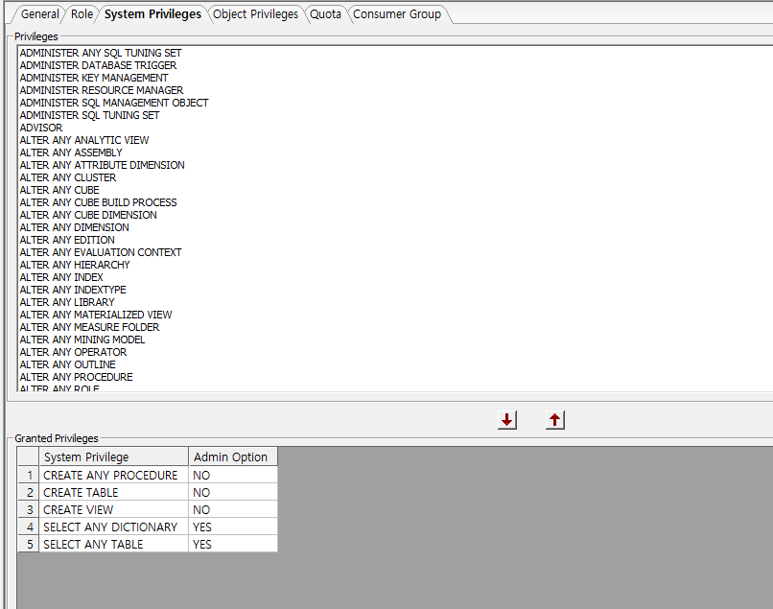Open the Consumer Group tab

[x=397, y=14]
